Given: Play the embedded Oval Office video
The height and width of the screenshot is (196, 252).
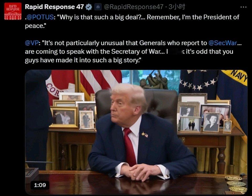Looking at the screenshot, I should pos(136,132).
